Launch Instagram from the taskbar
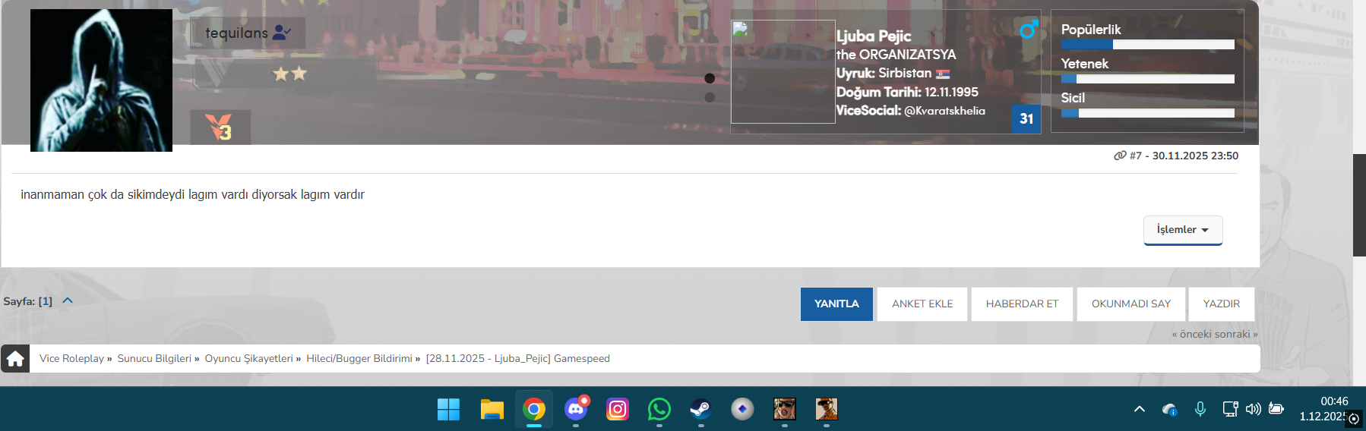The image size is (1366, 431). (618, 410)
